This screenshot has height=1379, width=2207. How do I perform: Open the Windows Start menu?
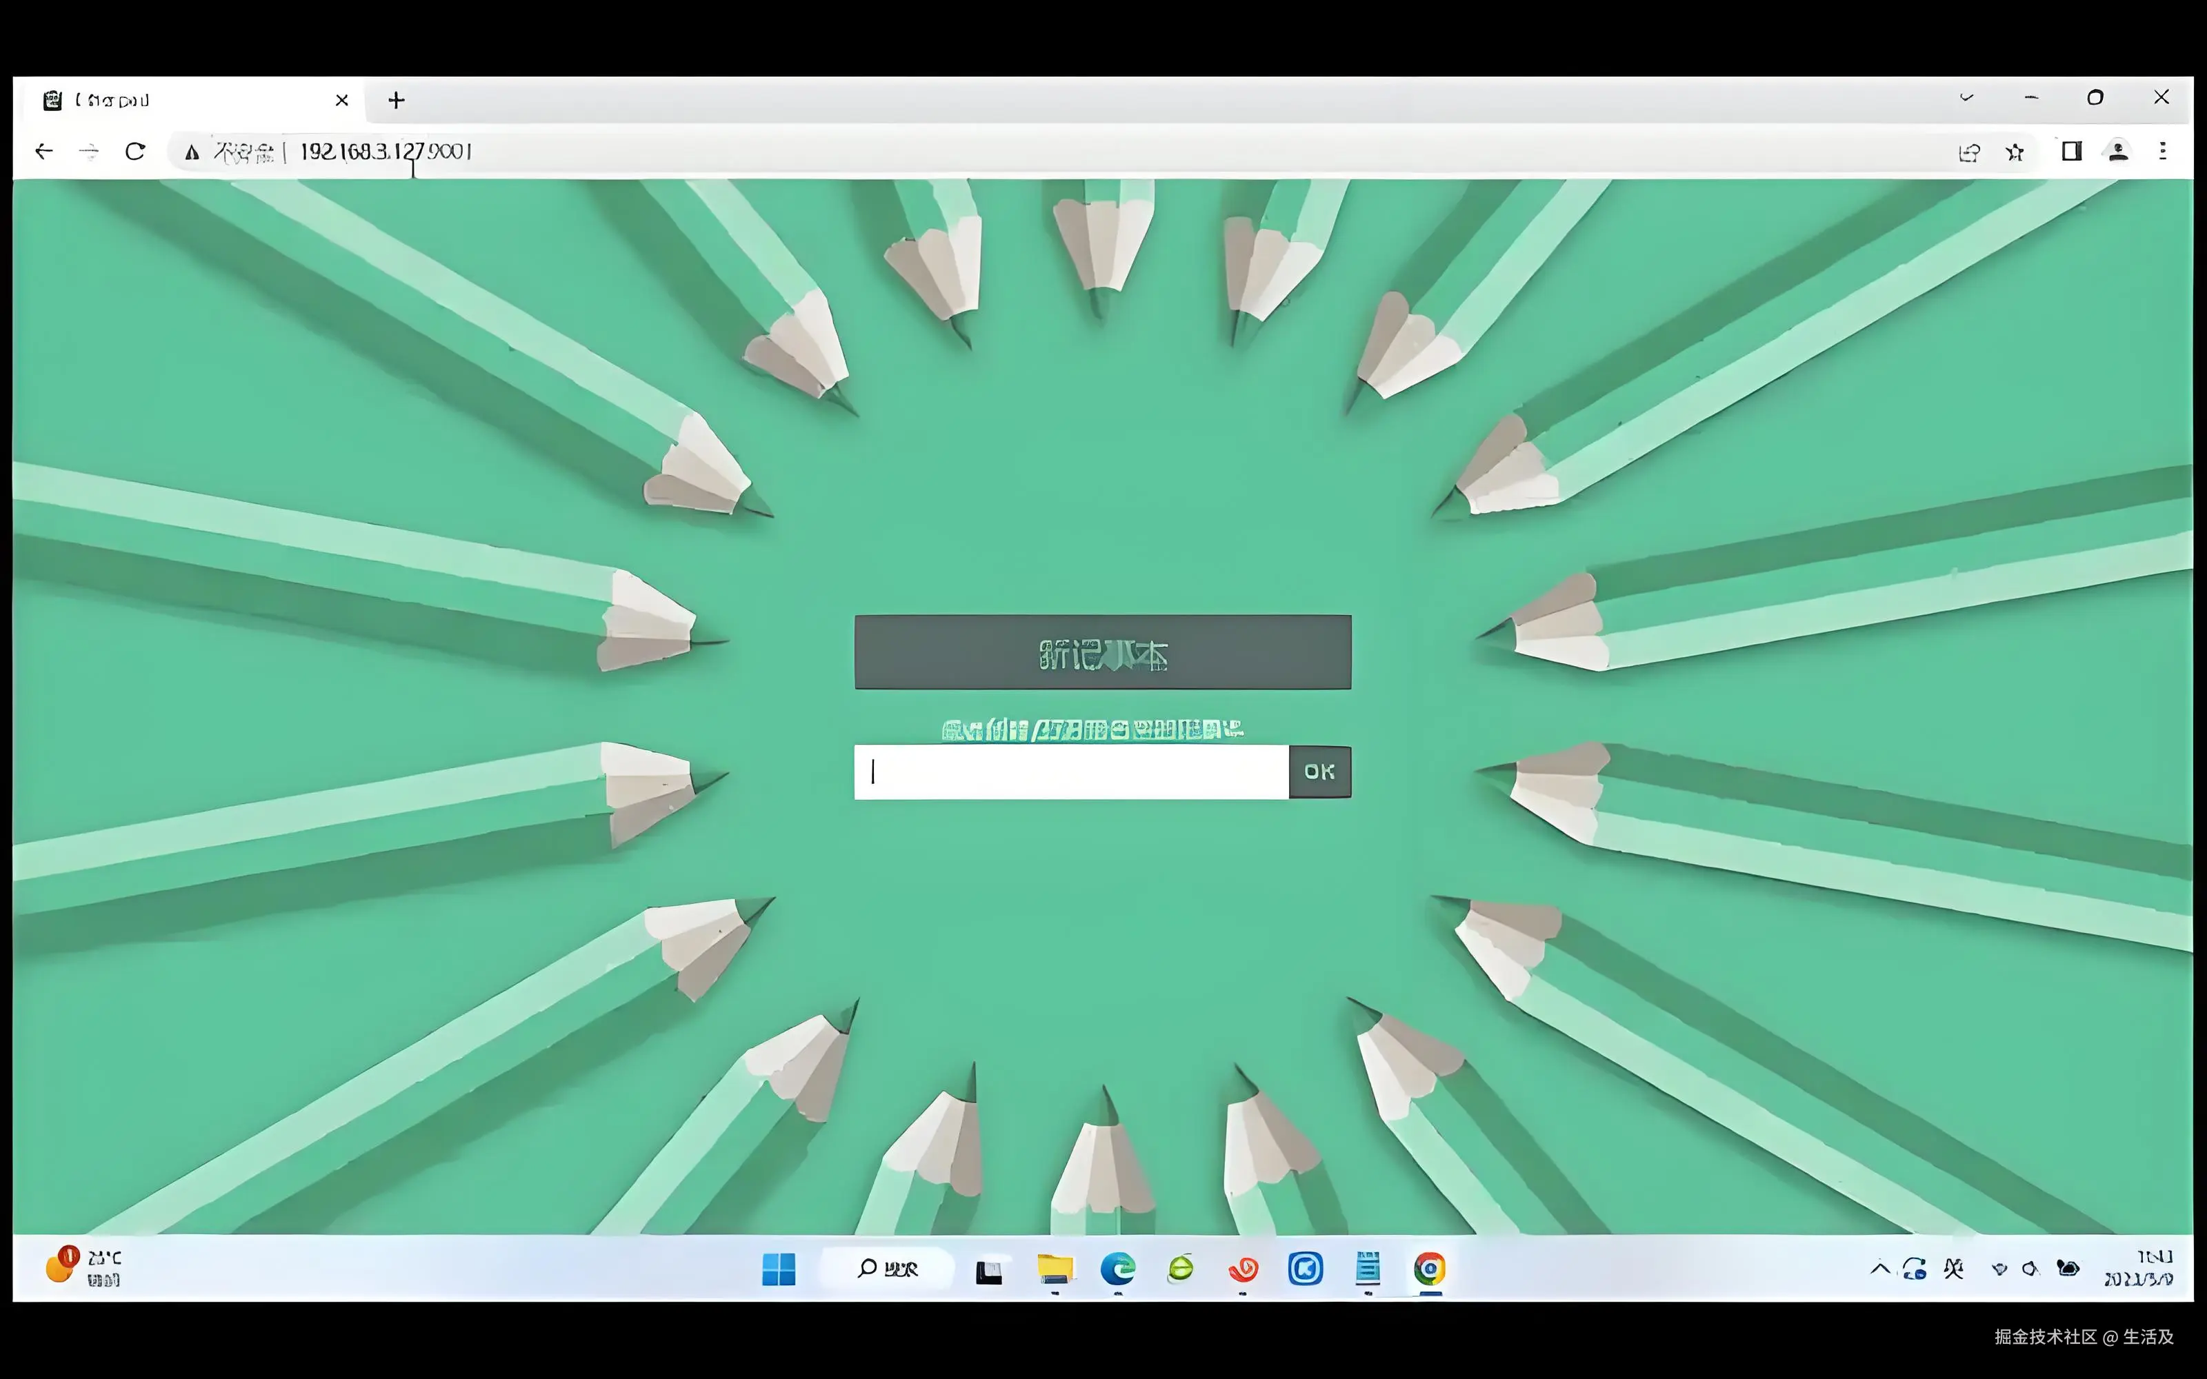[778, 1269]
